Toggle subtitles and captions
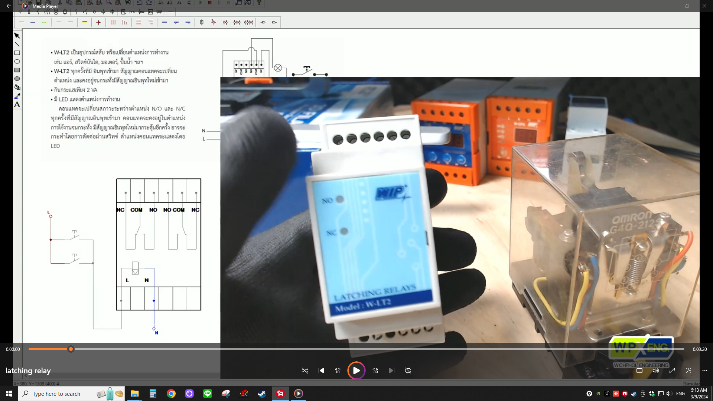Image resolution: width=713 pixels, height=401 pixels. (x=639, y=371)
